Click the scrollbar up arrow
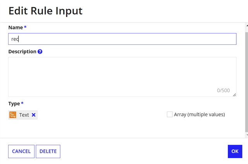248x164 pixels. [247, 25]
